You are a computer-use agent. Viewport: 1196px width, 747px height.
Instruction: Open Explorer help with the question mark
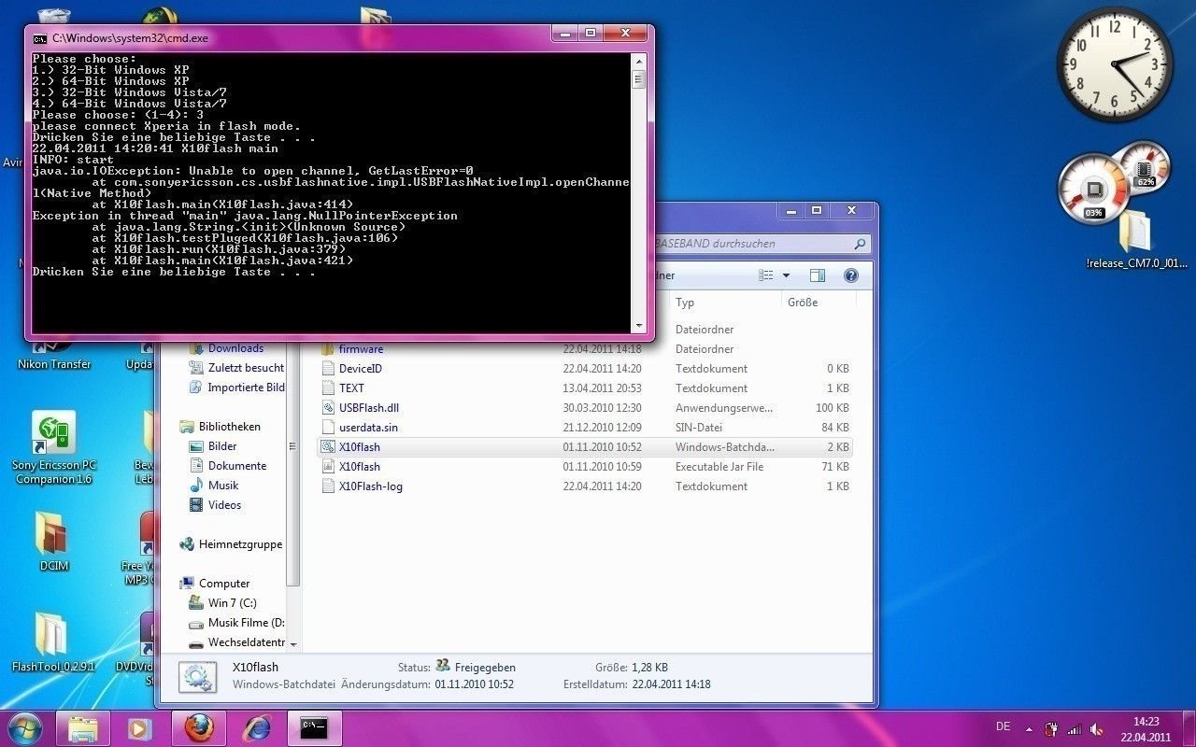[x=850, y=275]
